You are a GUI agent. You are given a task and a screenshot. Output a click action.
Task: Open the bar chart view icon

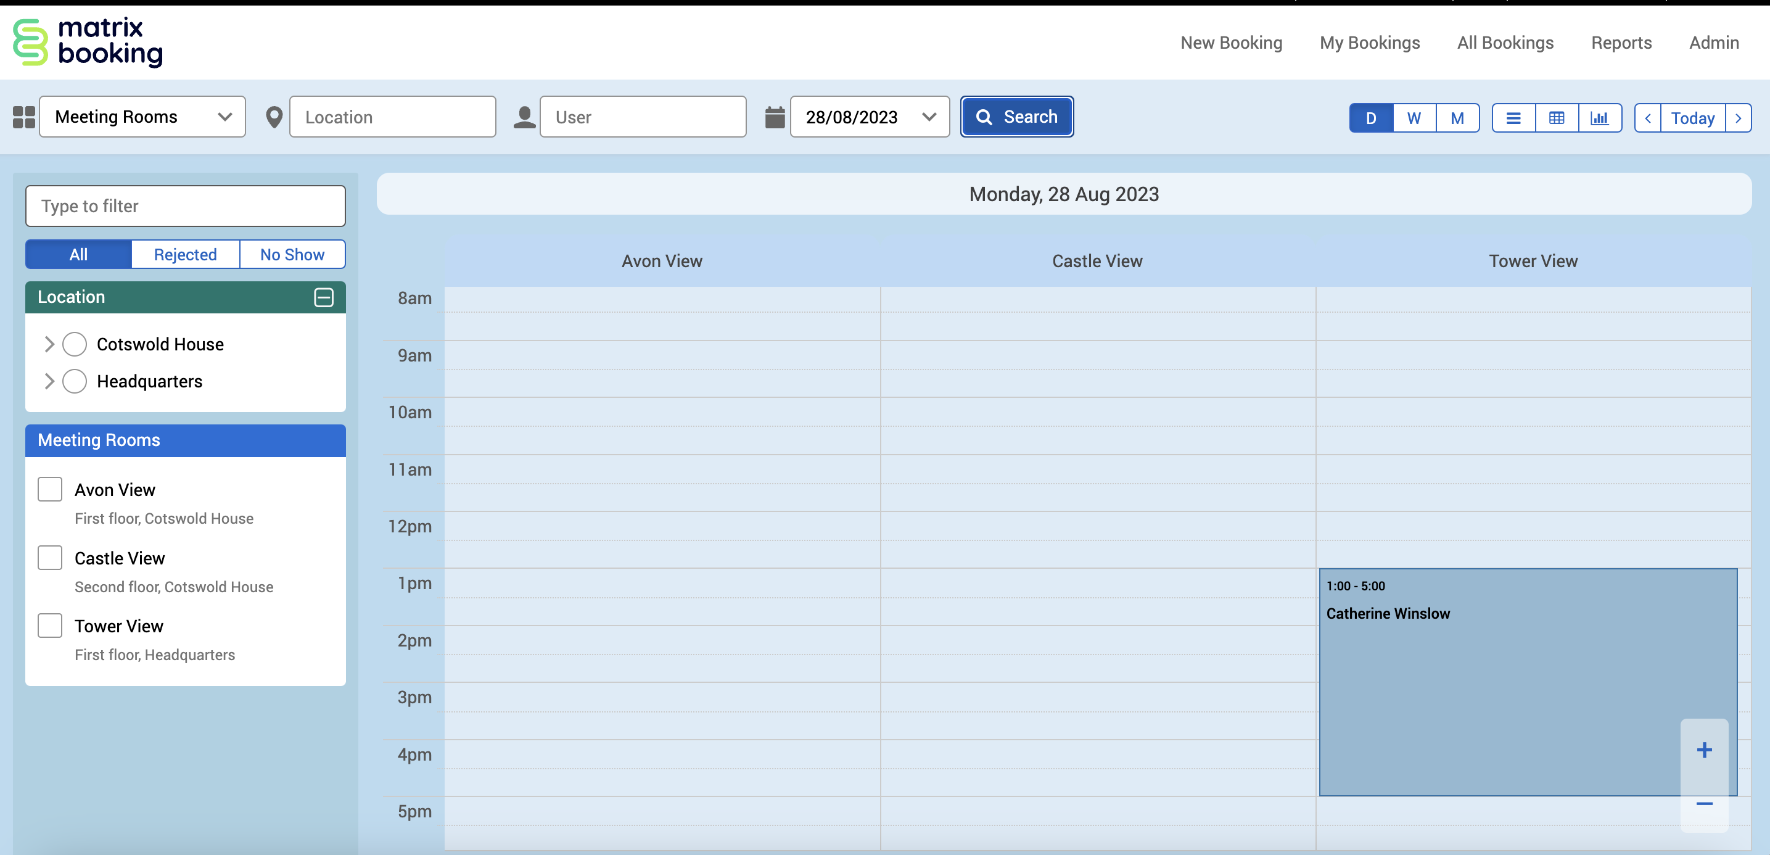pyautogui.click(x=1600, y=118)
